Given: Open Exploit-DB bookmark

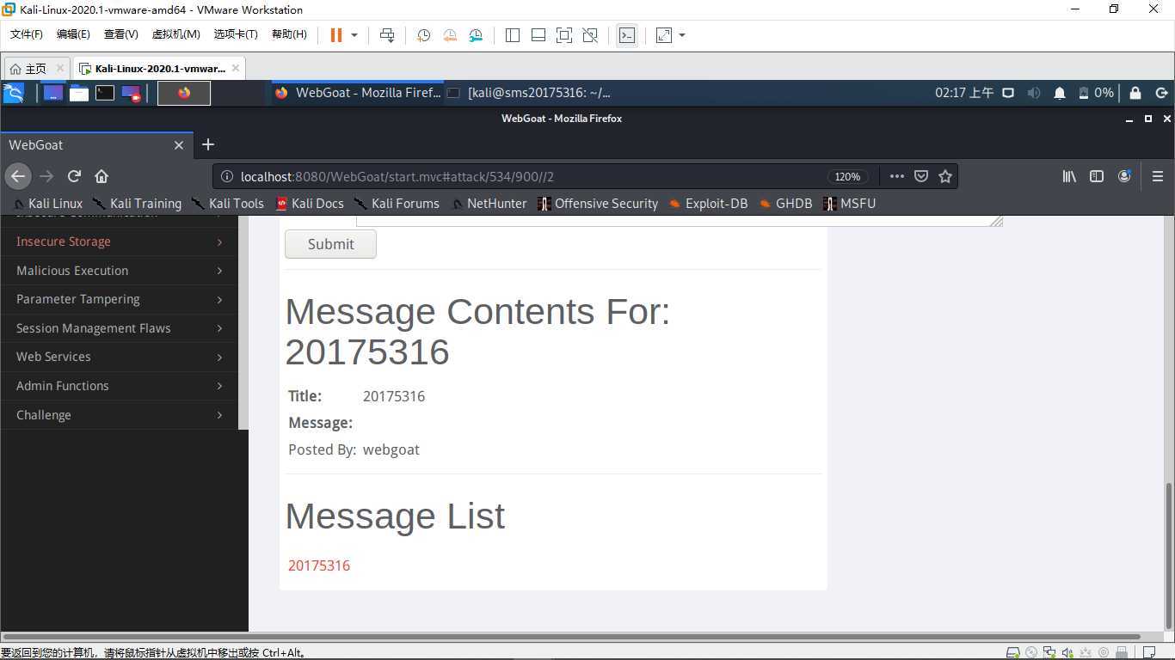Looking at the screenshot, I should [x=708, y=204].
